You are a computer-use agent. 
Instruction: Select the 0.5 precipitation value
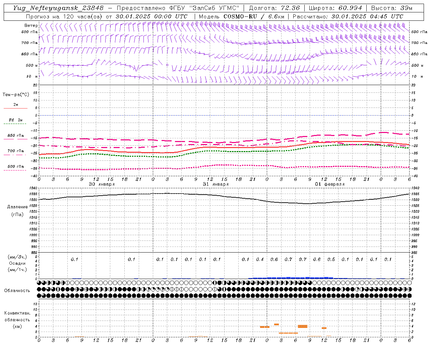(x=331, y=259)
